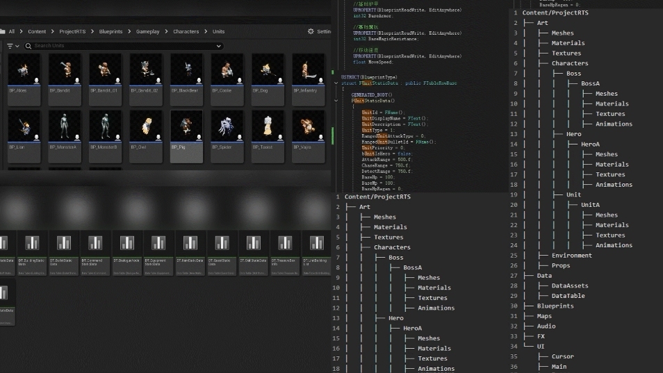Screen dimensions: 663x373
Task: Open the DT_ItemStaticData data table asset
Action: (190, 253)
